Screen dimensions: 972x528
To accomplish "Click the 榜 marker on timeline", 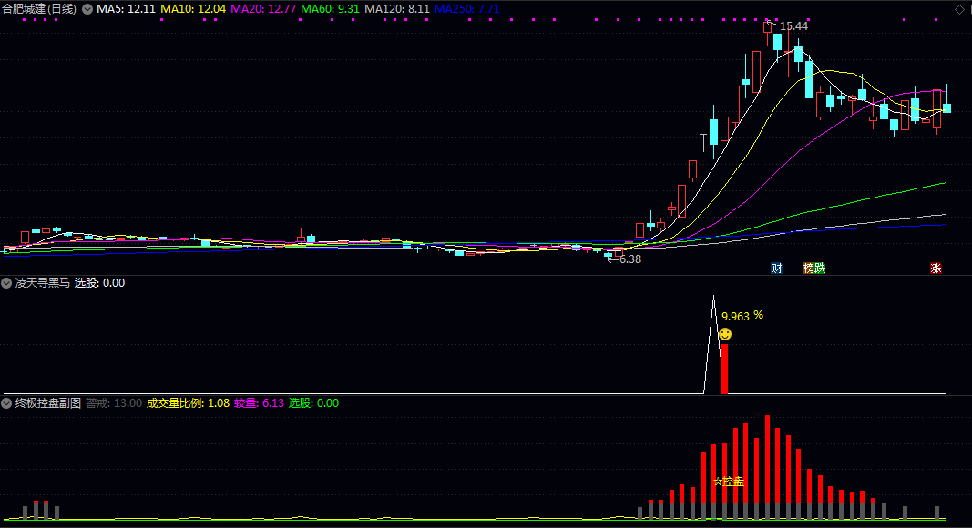I will 808,269.
